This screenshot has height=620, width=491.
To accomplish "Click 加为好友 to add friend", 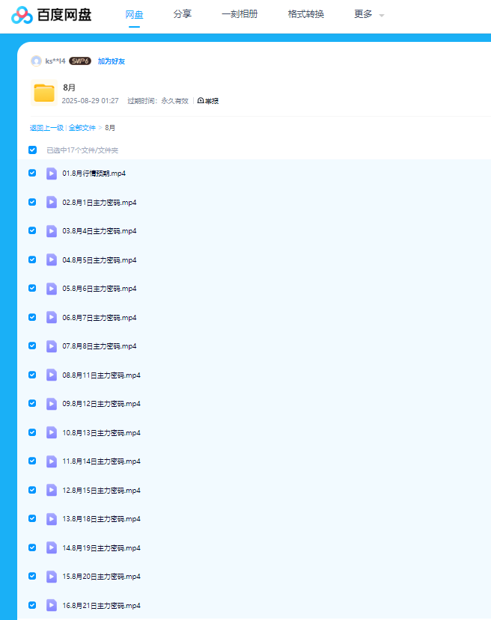I will pyautogui.click(x=112, y=61).
